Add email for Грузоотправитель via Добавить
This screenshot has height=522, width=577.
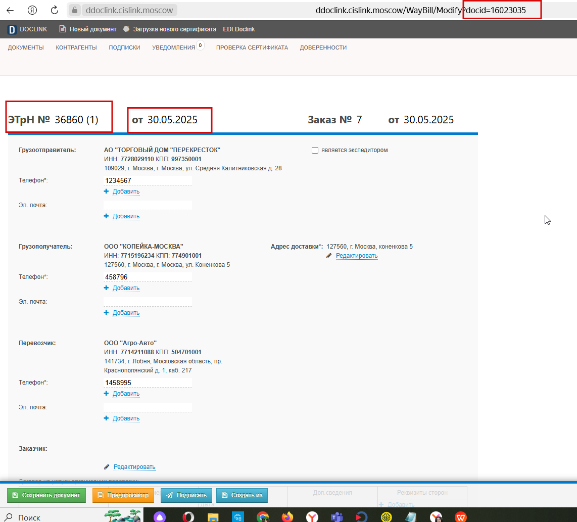(126, 216)
